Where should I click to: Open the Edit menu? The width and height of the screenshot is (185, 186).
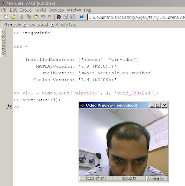13,10
